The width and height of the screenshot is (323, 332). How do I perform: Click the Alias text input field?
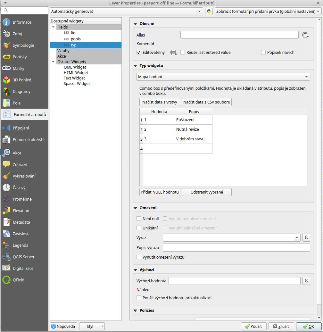pos(239,35)
